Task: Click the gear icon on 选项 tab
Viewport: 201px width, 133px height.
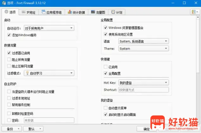Action: pyautogui.click(x=6, y=12)
